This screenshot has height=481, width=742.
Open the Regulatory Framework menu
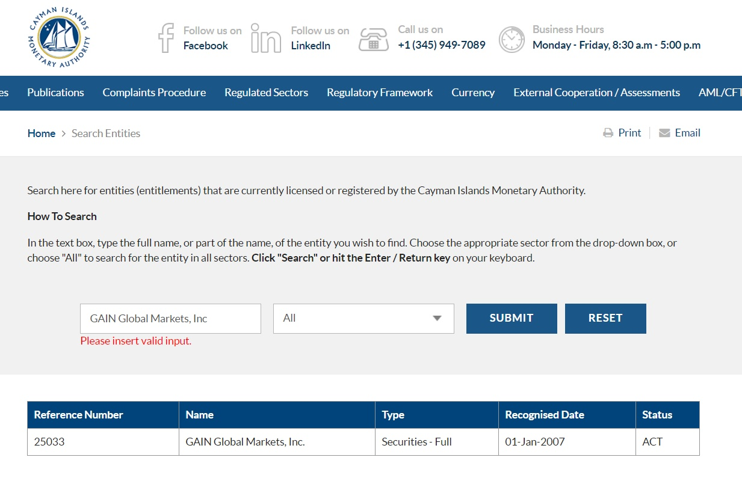tap(380, 93)
